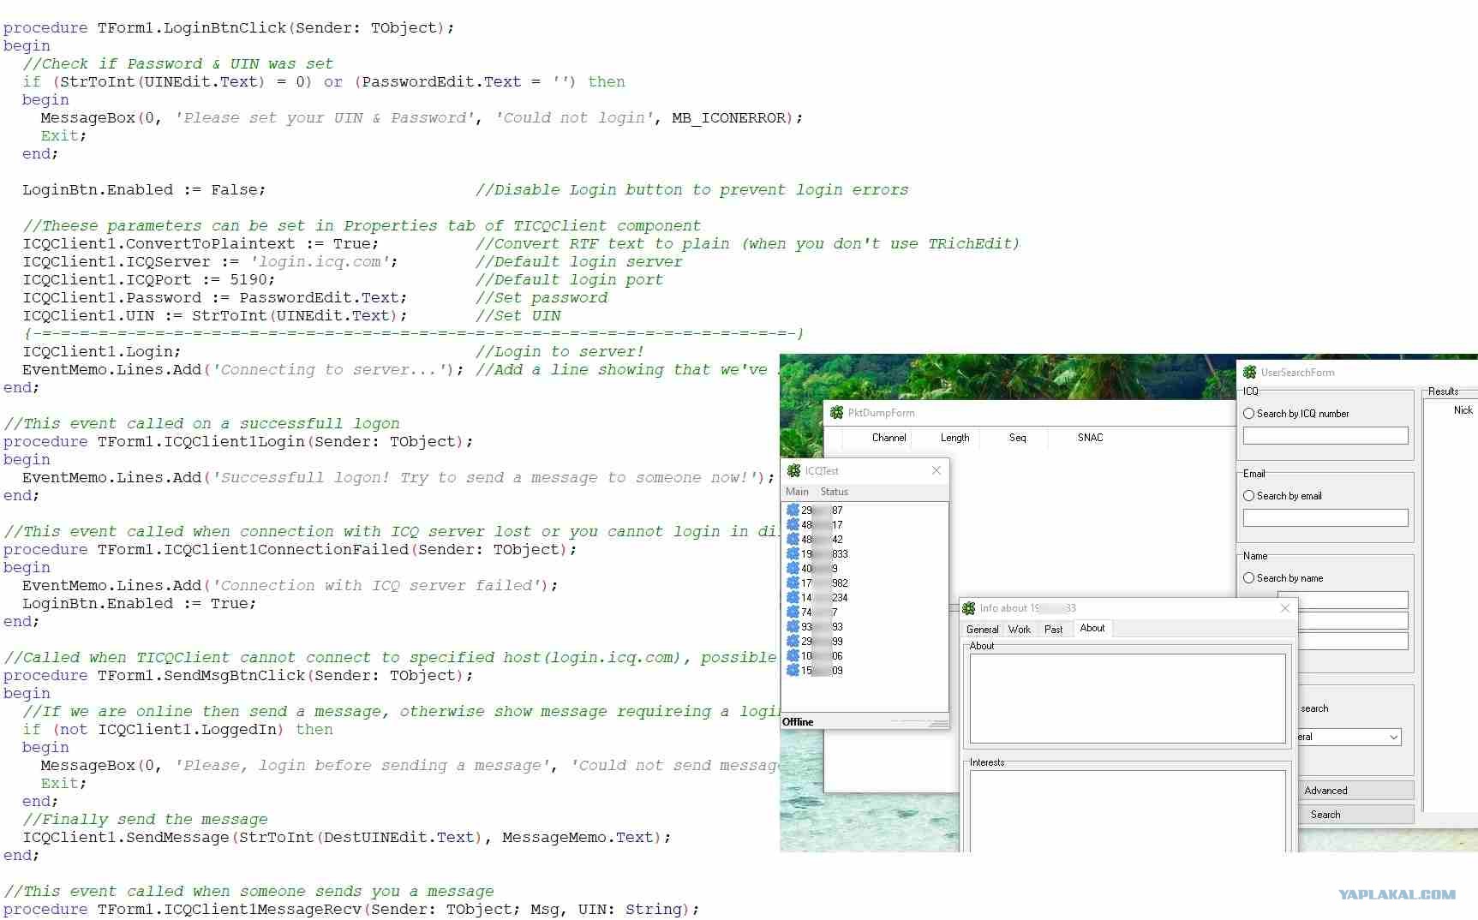Close the 'Info about' window
This screenshot has height=920, width=1478.
pyautogui.click(x=1285, y=608)
